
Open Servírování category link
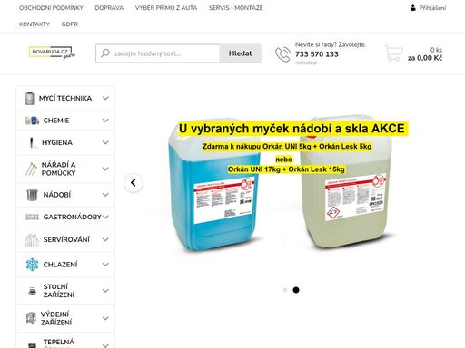point(66,239)
